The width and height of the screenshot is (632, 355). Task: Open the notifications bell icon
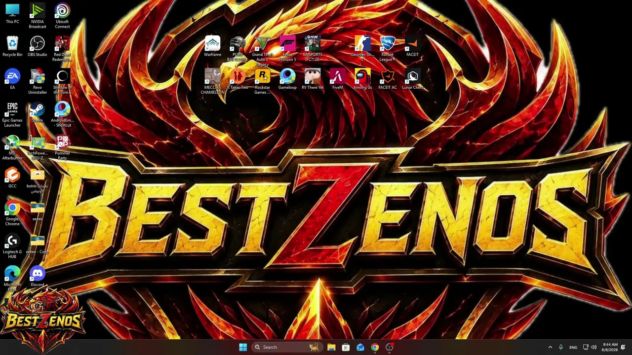pos(624,347)
